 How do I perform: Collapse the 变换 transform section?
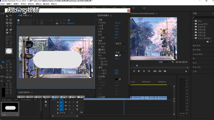[97, 20]
